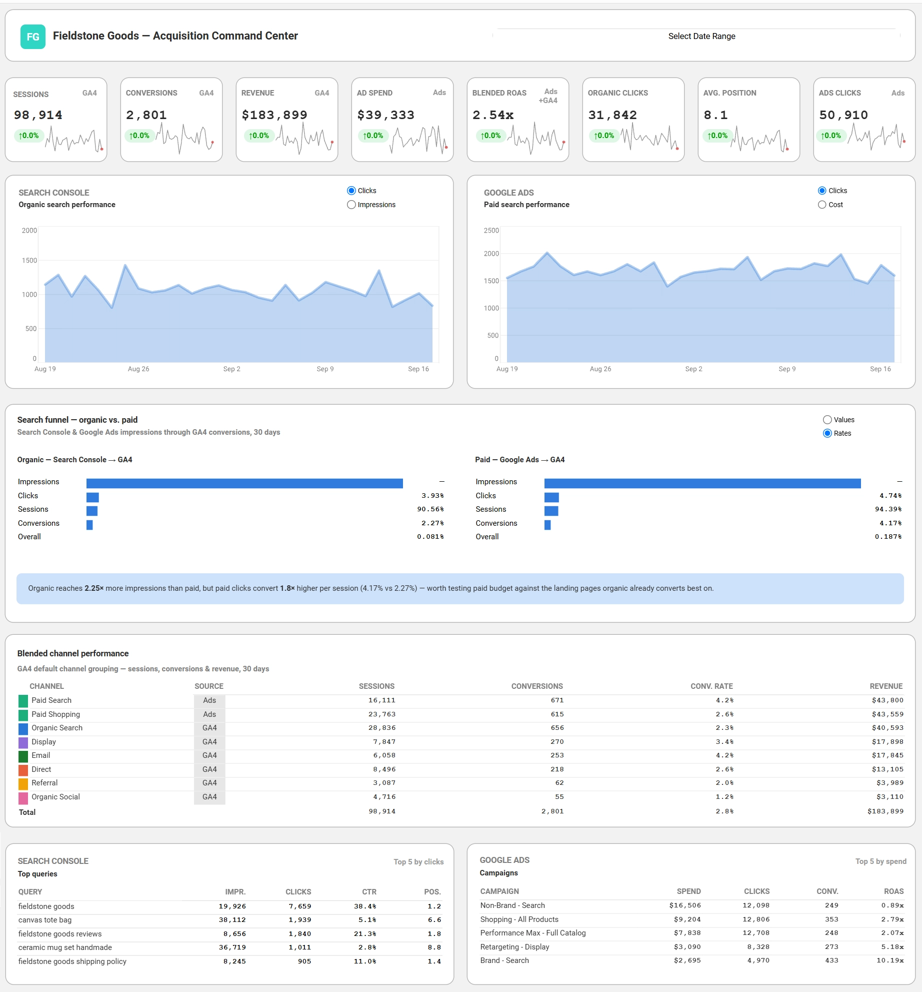Sort by the CONV. RATE column header
Image resolution: width=922 pixels, height=992 pixels.
pyautogui.click(x=711, y=686)
